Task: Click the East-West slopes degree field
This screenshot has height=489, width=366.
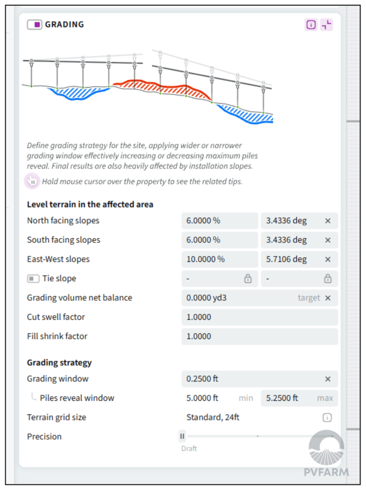Action: point(290,259)
